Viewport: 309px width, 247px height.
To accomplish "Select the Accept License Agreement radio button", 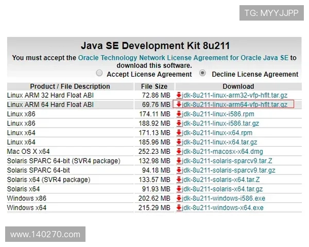I will (99, 74).
